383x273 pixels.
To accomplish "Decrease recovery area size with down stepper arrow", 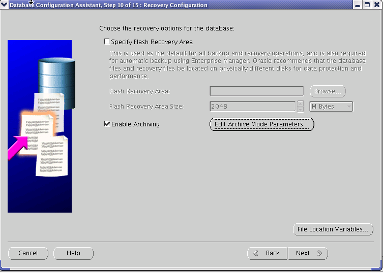I will pos(301,110).
